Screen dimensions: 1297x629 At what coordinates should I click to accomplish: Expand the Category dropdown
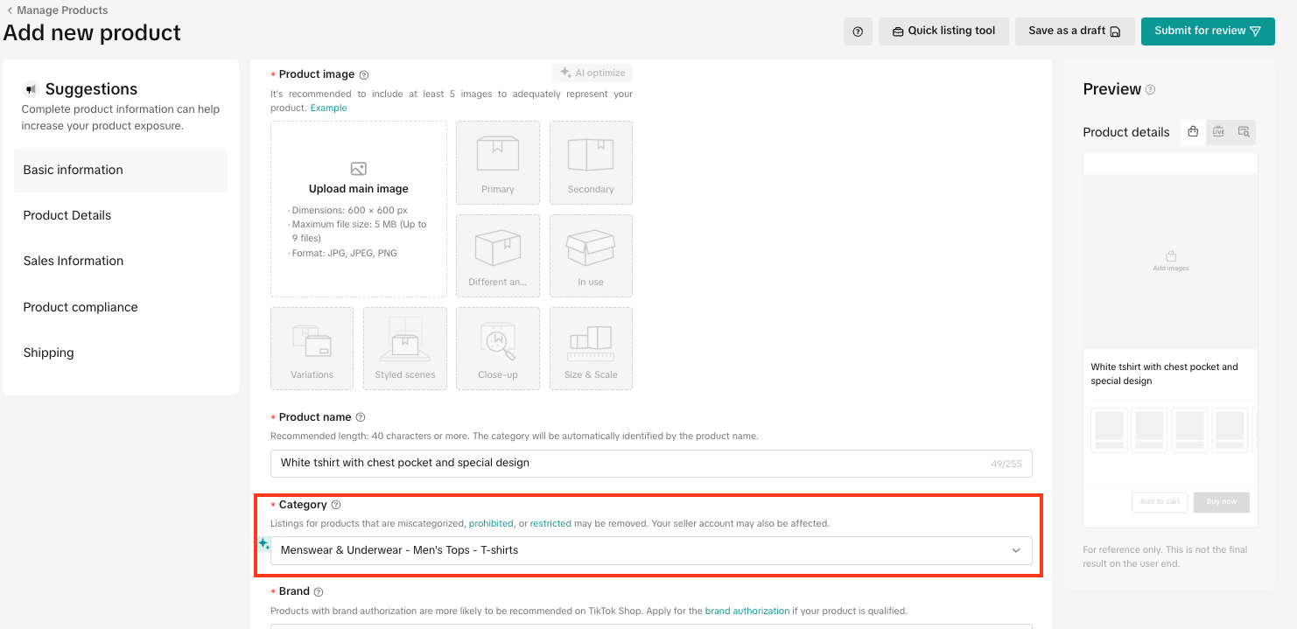click(1016, 550)
